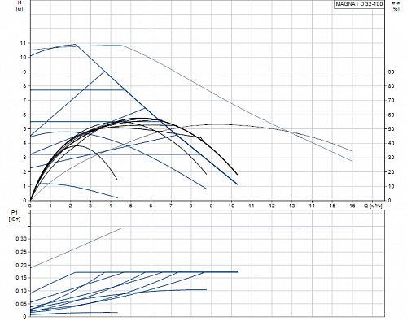Click the peak of the upper head curve

(x=75, y=44)
